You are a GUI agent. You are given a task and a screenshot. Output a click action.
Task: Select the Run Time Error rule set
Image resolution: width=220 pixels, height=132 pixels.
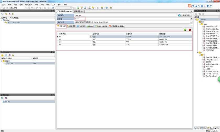click(x=211, y=76)
